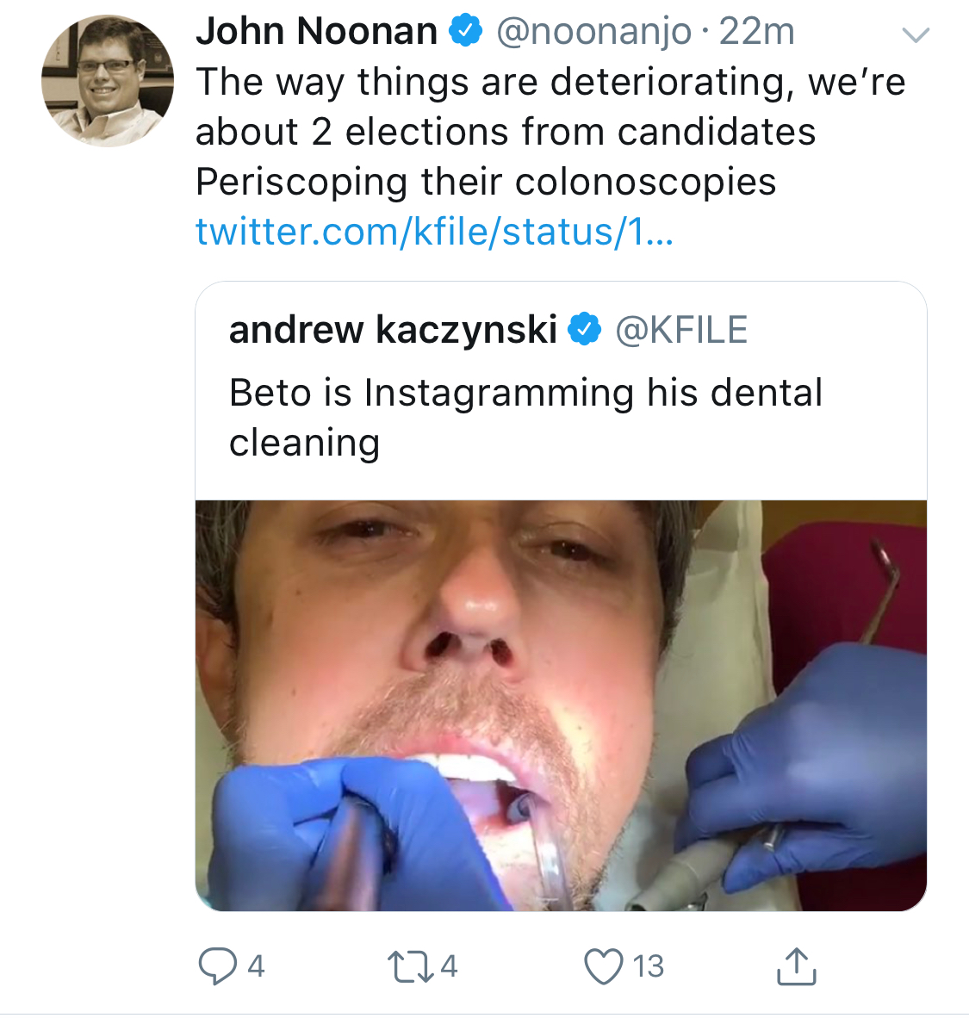Click the John Noonan display name
The height and width of the screenshot is (1018, 969).
tap(316, 32)
